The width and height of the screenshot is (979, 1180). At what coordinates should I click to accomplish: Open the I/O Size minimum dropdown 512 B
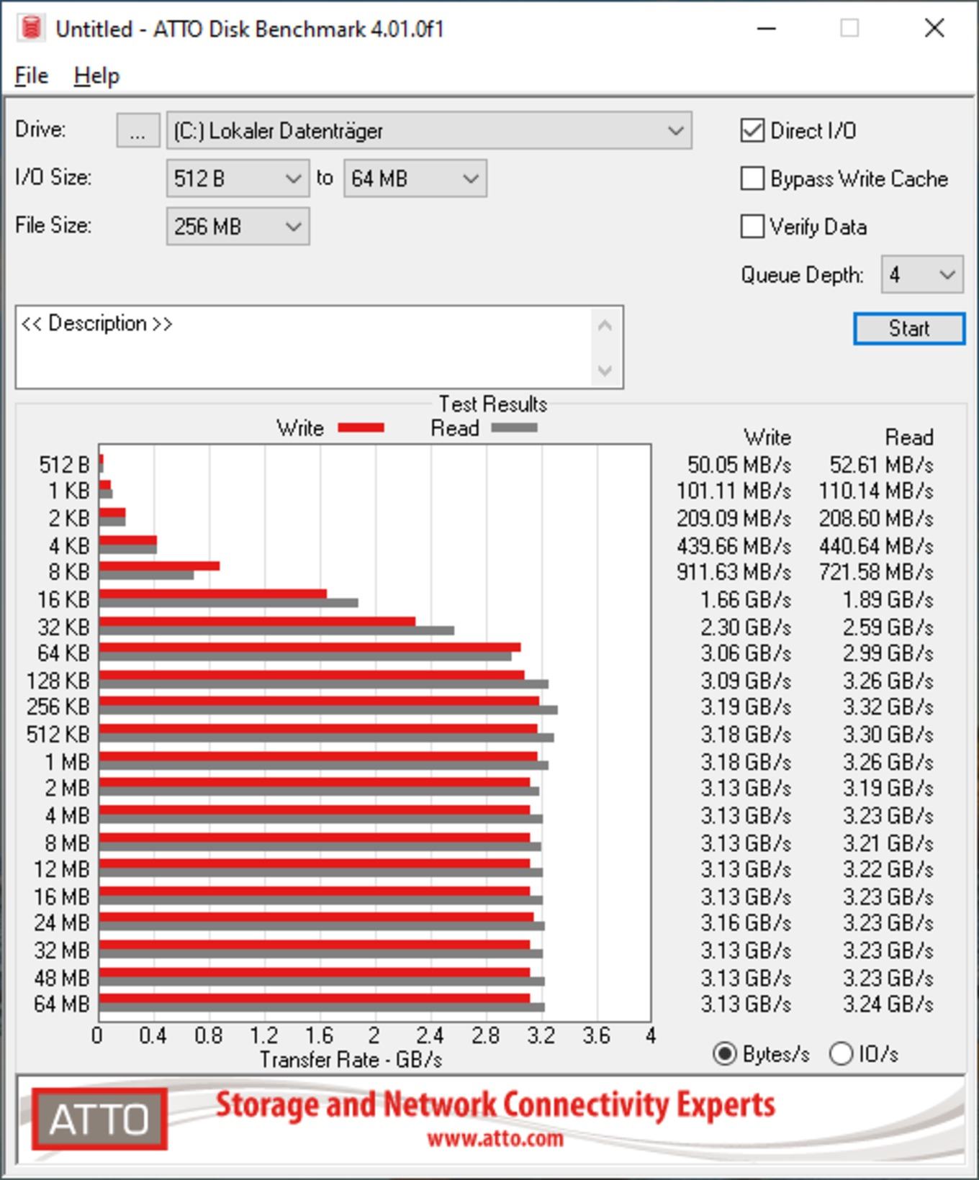tap(238, 178)
